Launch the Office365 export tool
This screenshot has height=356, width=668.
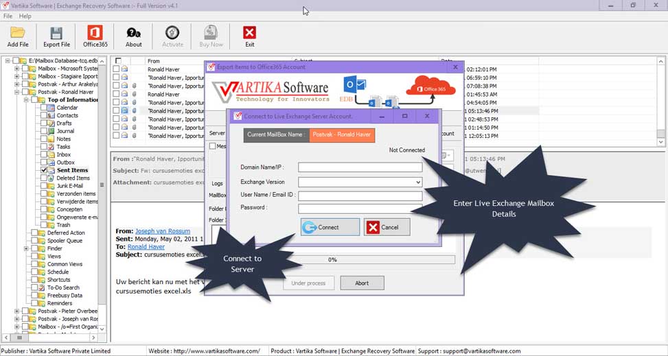(x=95, y=33)
